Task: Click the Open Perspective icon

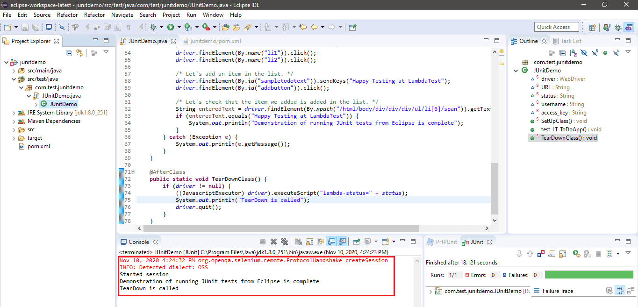Action: click(593, 27)
